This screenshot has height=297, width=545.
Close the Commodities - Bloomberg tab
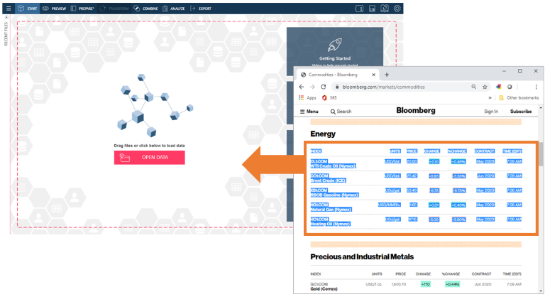coord(374,75)
